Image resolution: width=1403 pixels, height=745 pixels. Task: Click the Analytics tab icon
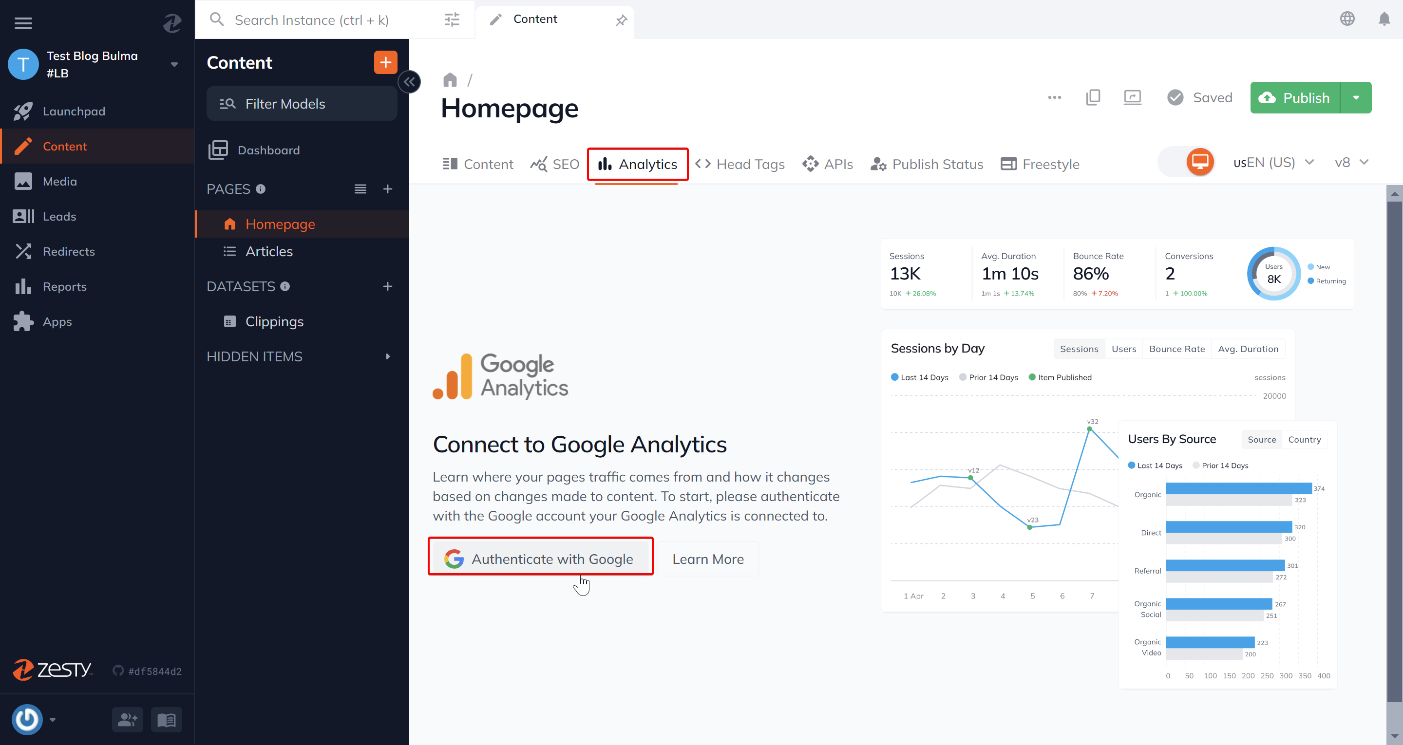(603, 163)
